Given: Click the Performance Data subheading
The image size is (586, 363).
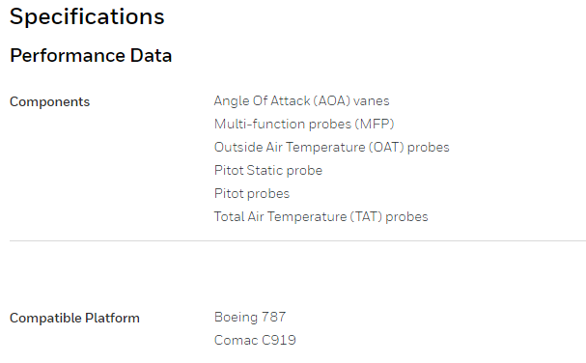Looking at the screenshot, I should point(91,56).
